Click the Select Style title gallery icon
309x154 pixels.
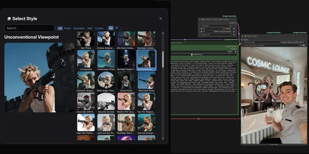9,19
